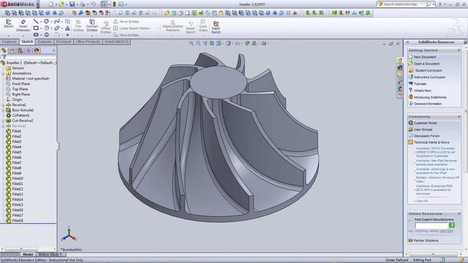This screenshot has width=468, height=263.
Task: Expand the Annotations tree node
Action: coord(3,74)
